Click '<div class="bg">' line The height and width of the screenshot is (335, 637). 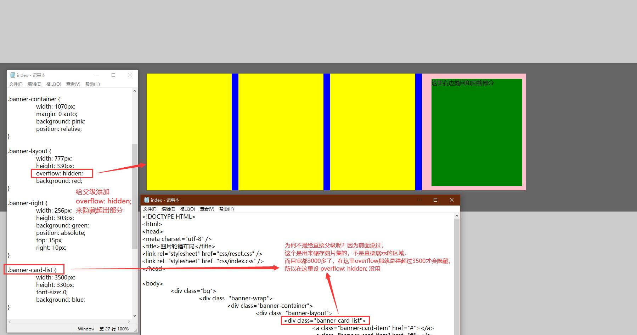[193, 291]
